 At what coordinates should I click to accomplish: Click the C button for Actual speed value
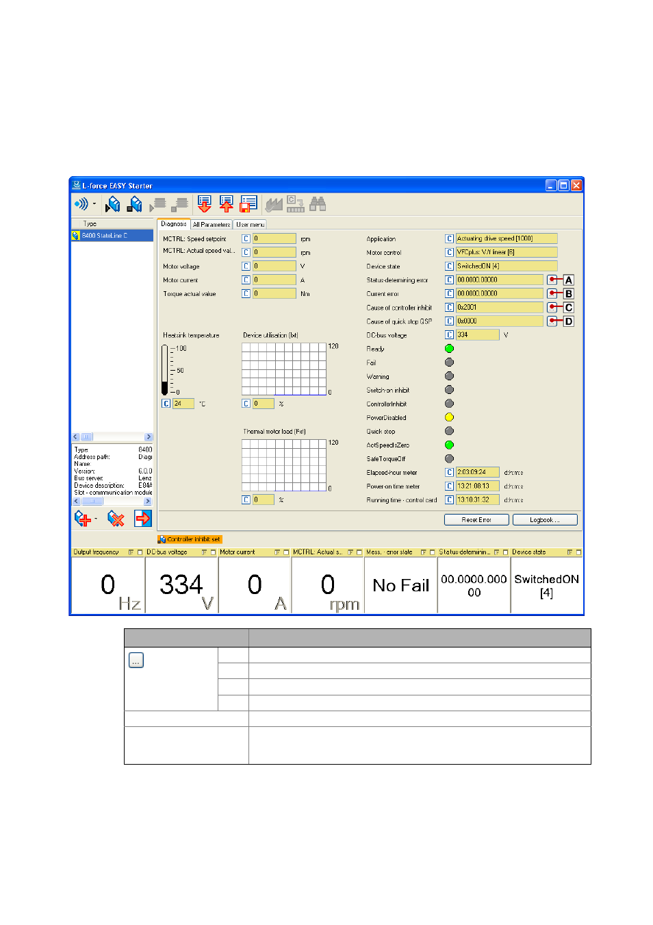[246, 253]
